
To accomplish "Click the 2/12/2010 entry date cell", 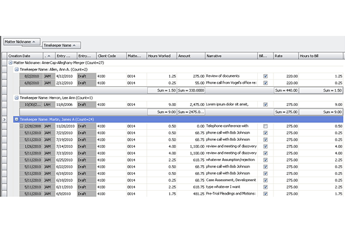I will (x=66, y=83).
